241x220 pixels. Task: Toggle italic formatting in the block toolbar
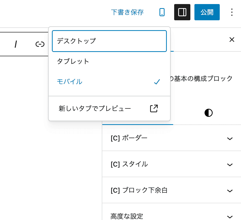[16, 44]
